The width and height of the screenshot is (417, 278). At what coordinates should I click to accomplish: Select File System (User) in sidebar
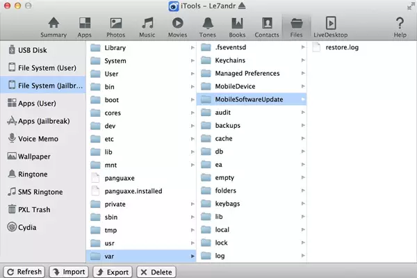pos(43,67)
